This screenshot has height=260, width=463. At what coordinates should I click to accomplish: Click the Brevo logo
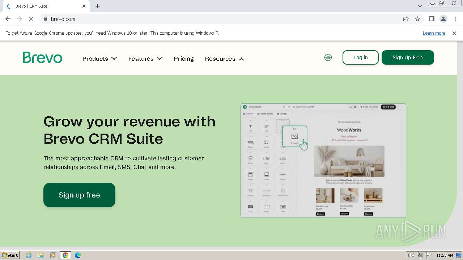(x=42, y=57)
